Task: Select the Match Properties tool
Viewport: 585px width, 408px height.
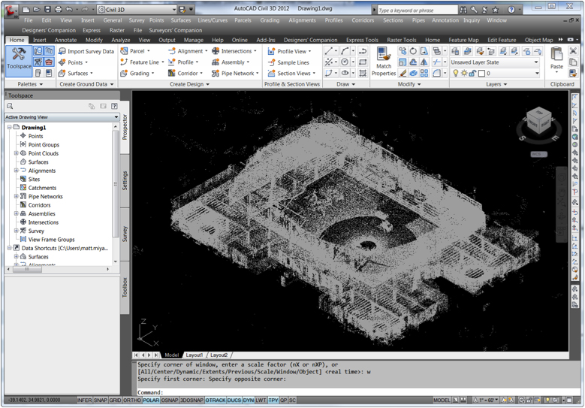Action: 383,61
